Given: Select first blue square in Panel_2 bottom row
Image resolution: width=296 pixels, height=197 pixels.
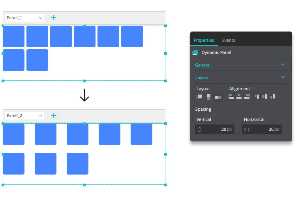Looking at the screenshot, I should pyautogui.click(x=13, y=164).
